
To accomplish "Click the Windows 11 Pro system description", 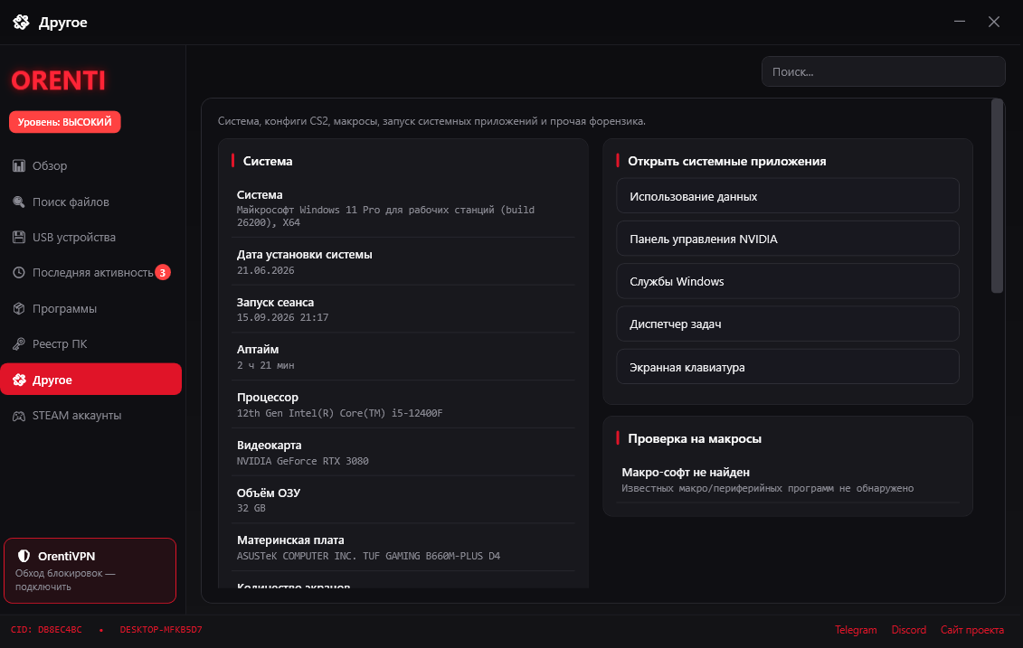I will tap(385, 216).
